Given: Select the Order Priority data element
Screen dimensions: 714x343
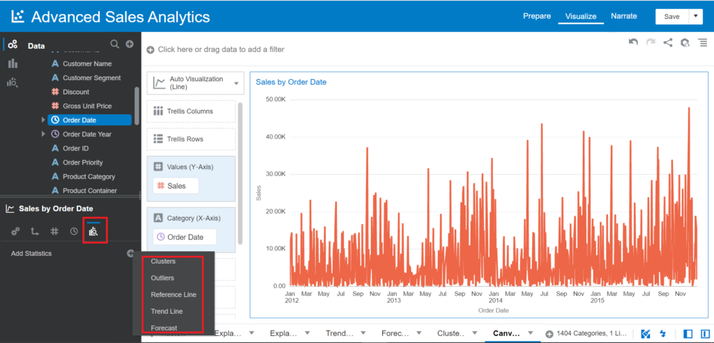Looking at the screenshot, I should pyautogui.click(x=82, y=162).
